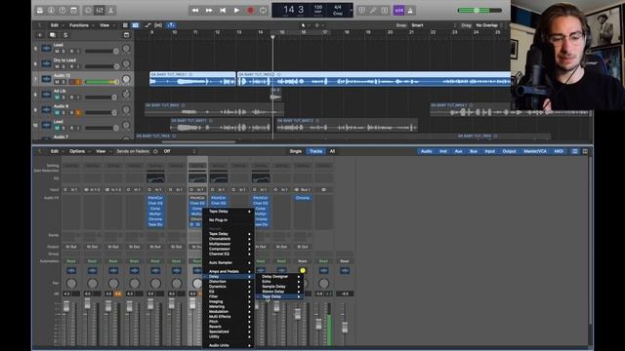The width and height of the screenshot is (625, 351).
Task: Mute the Audio 12 track
Action: point(57,82)
